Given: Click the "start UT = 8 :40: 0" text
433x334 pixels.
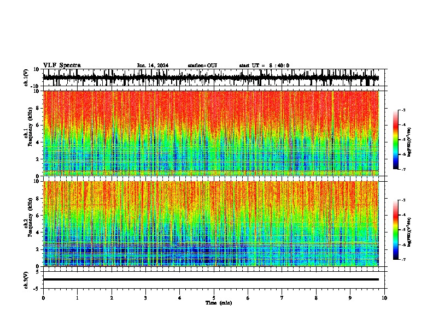Looking at the screenshot, I should (x=264, y=65).
